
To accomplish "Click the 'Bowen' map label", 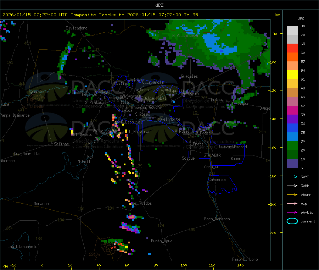I will coord(236,159).
